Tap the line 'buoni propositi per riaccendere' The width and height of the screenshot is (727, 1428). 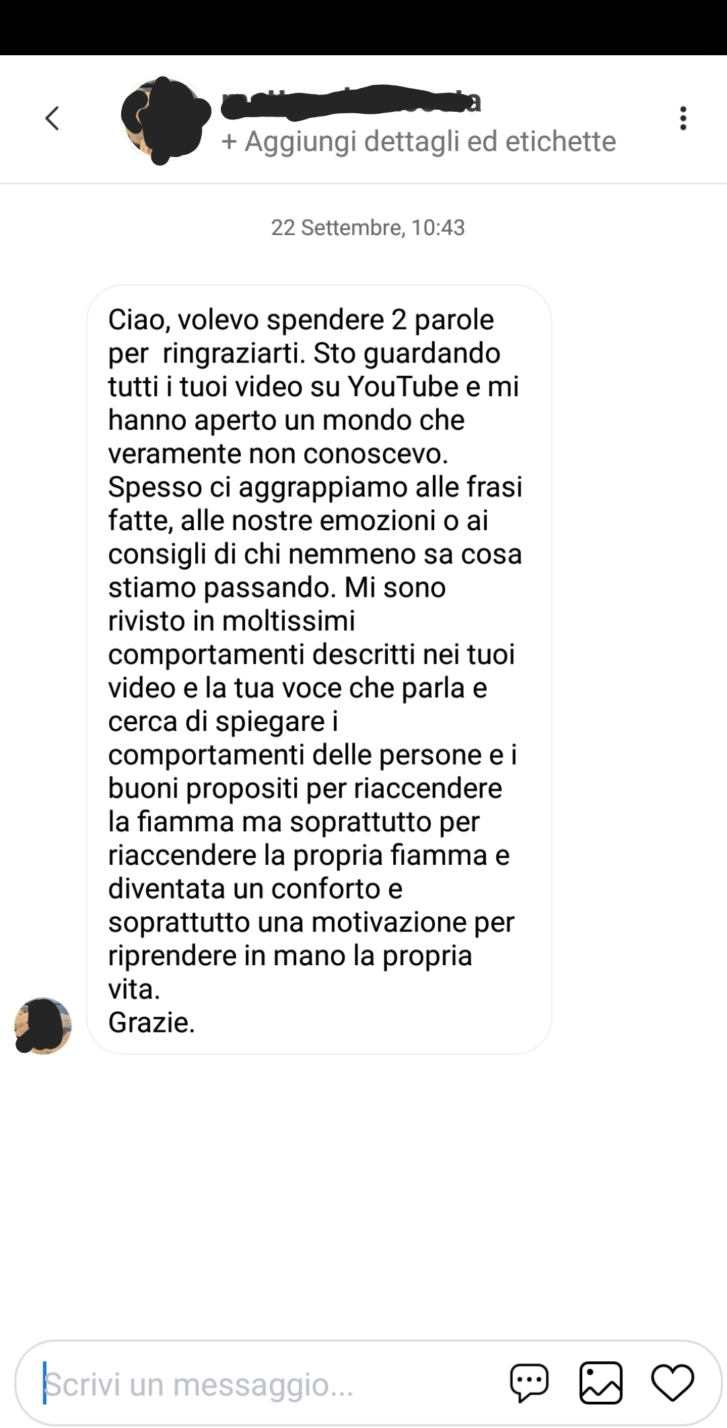pos(305,788)
